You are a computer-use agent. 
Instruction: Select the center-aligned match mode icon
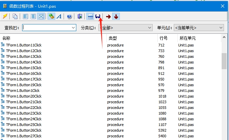pos(33,16)
